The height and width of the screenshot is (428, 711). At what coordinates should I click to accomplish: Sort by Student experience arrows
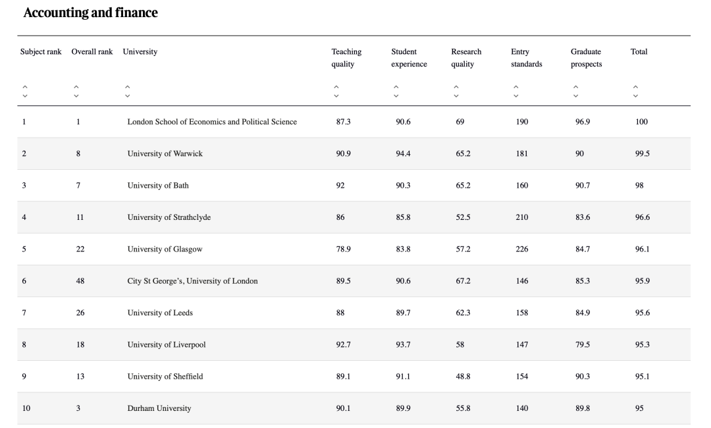point(396,92)
